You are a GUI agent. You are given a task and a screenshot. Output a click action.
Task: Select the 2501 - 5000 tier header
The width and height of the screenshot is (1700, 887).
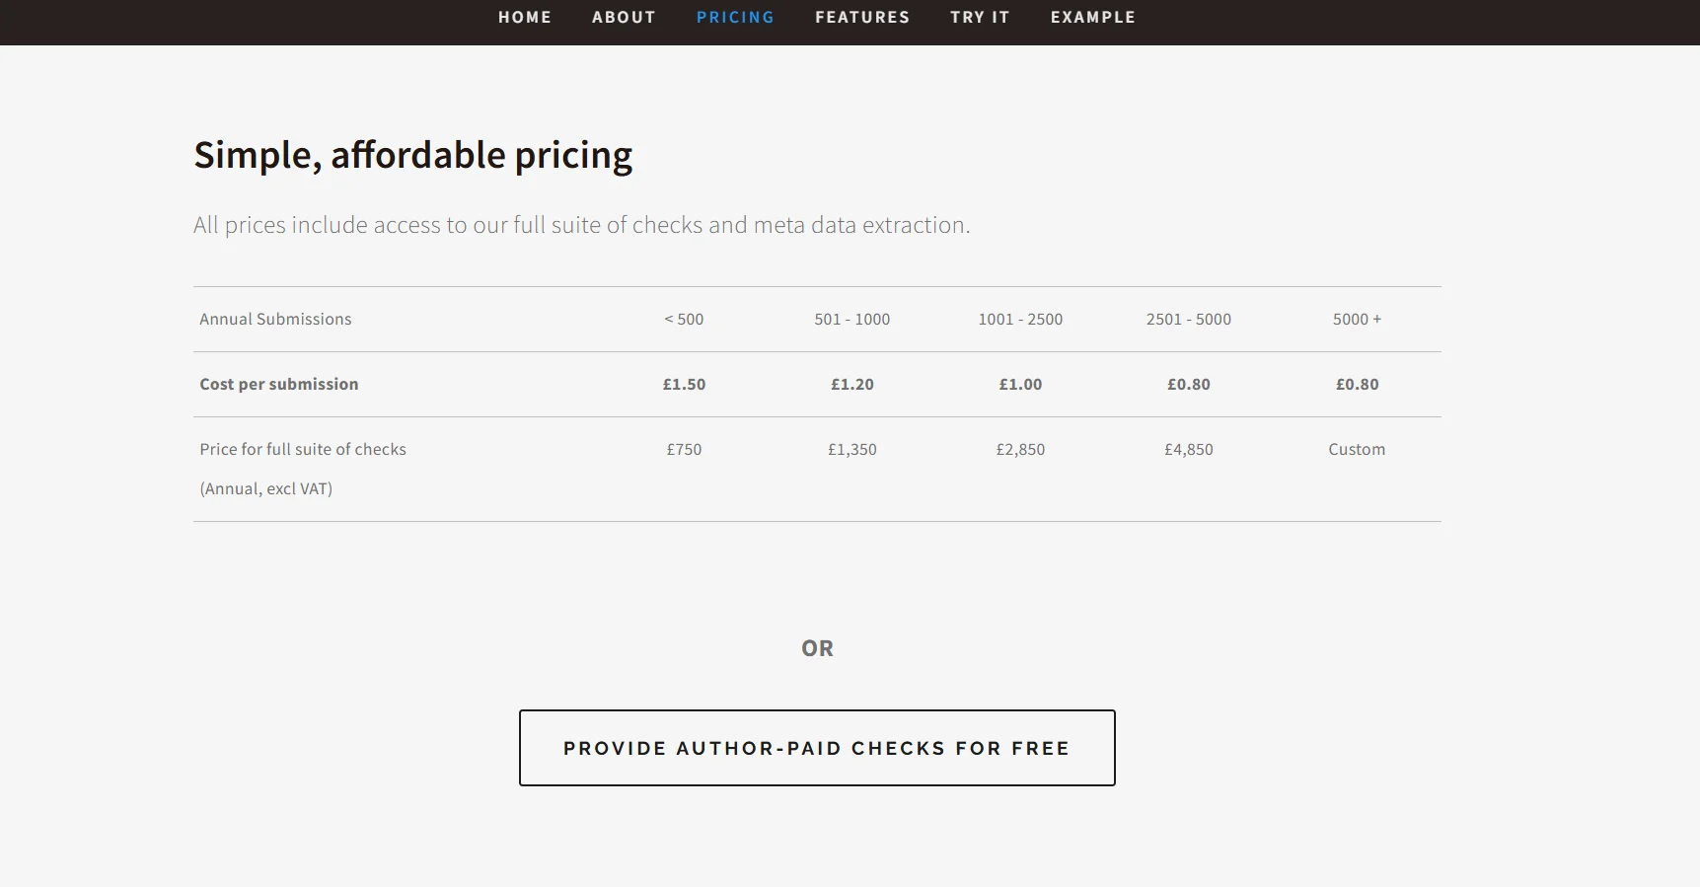pos(1189,319)
